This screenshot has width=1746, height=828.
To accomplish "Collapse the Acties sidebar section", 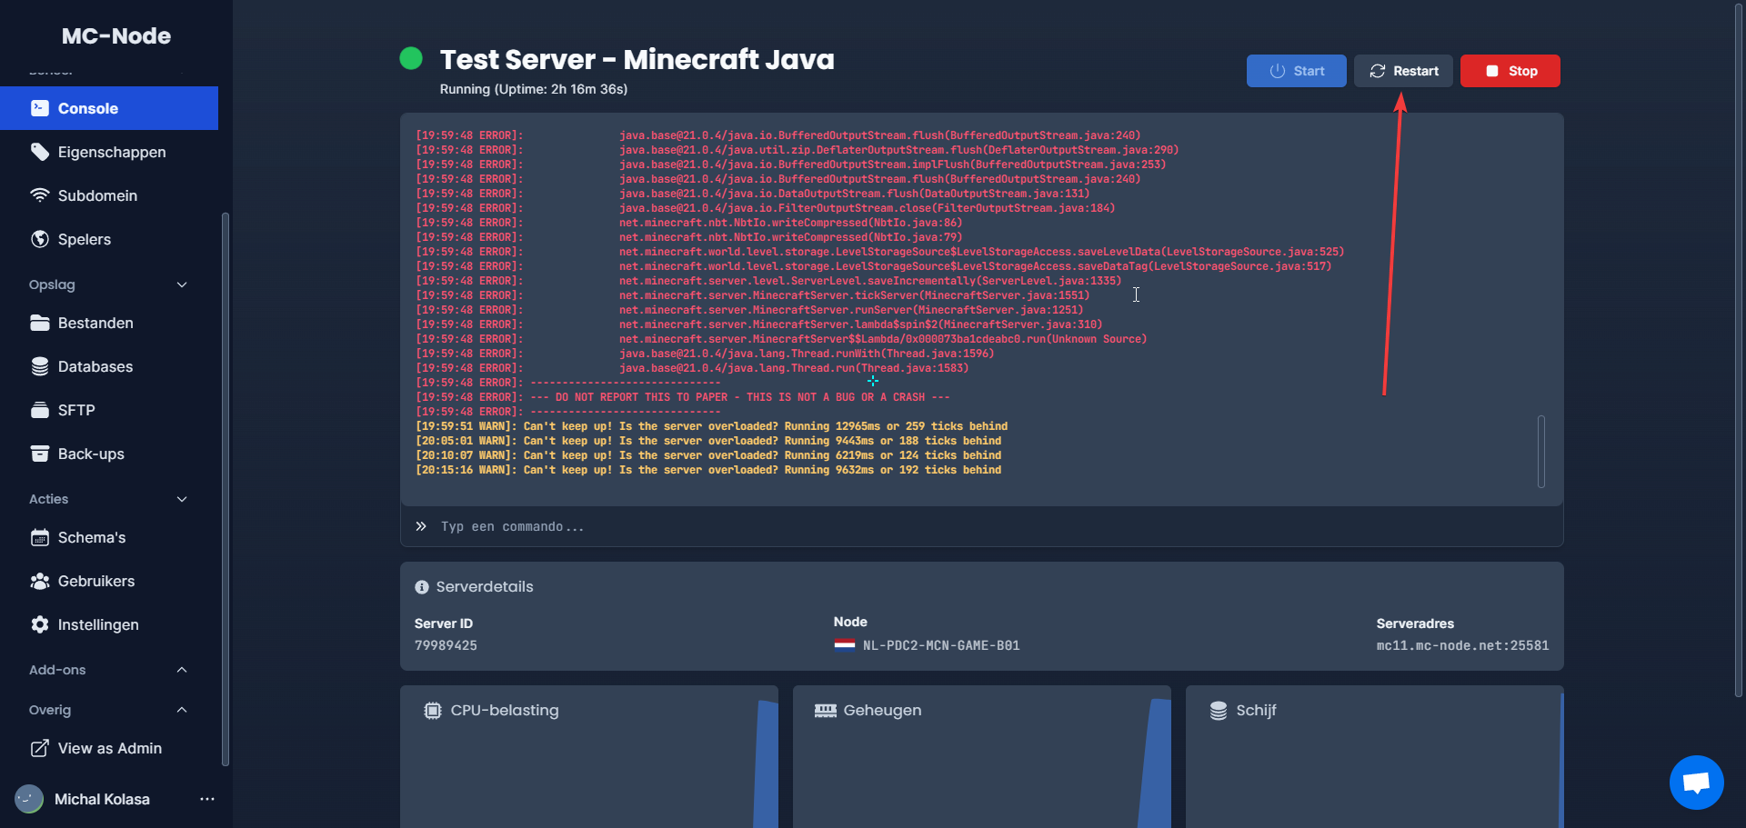I will [x=182, y=499].
